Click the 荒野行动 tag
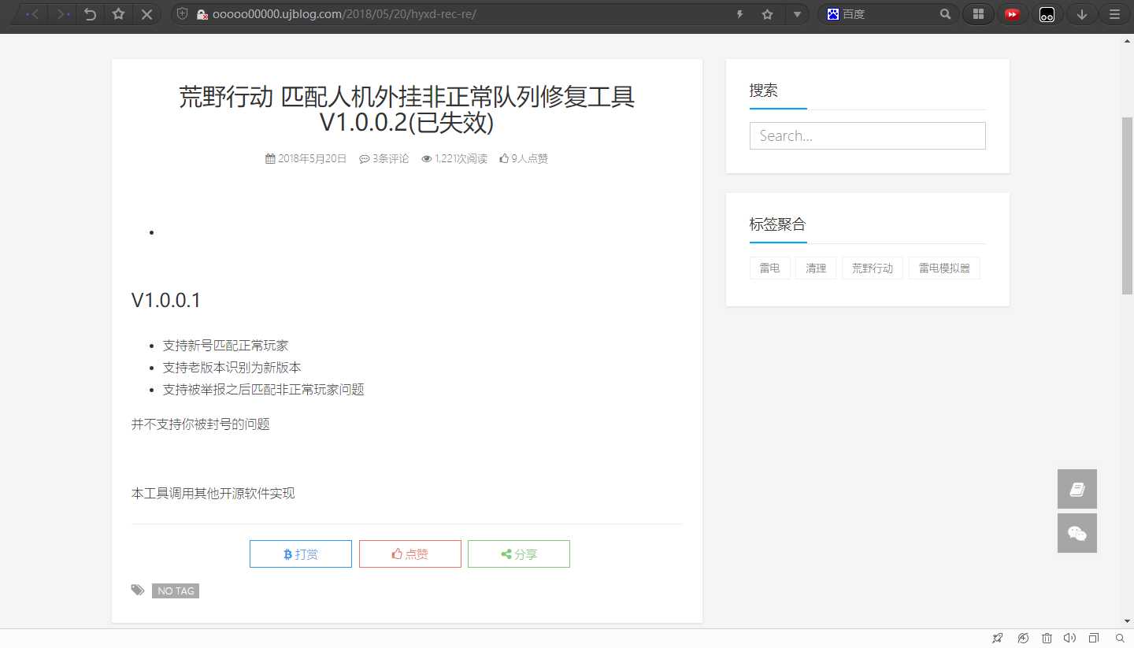 [x=873, y=268]
